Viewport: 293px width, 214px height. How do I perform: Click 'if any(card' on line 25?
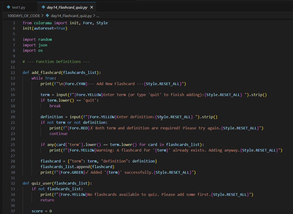pyautogui.click(x=53, y=145)
